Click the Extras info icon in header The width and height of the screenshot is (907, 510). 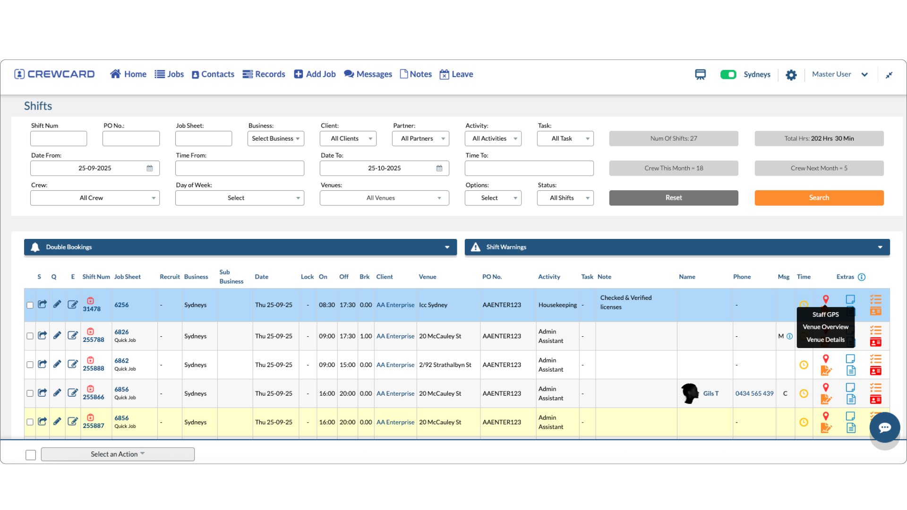pos(862,277)
